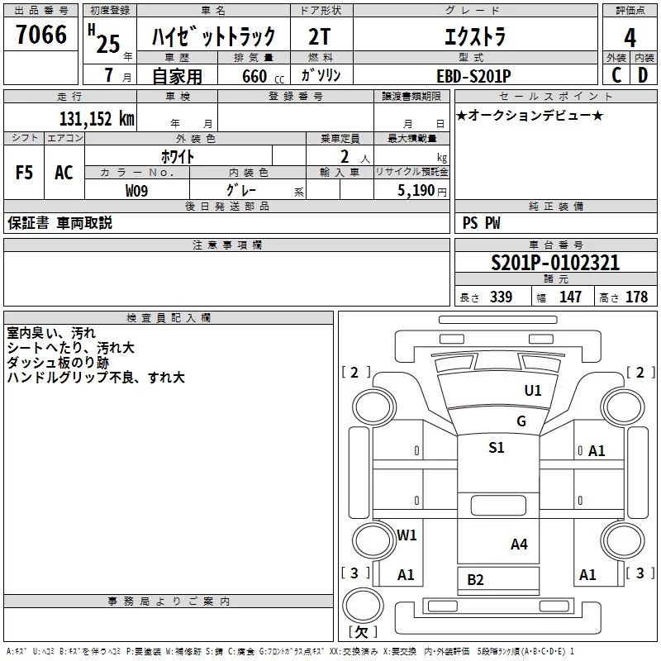Click the 欠 spare tire label
Screen dimensions: 661x661
click(363, 631)
